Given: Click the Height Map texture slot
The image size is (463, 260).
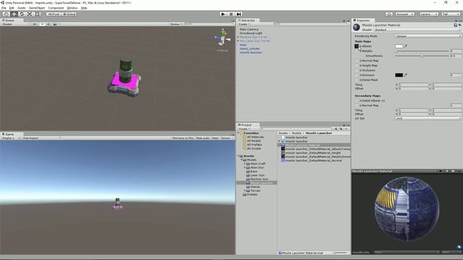Looking at the screenshot, I should pos(357,66).
